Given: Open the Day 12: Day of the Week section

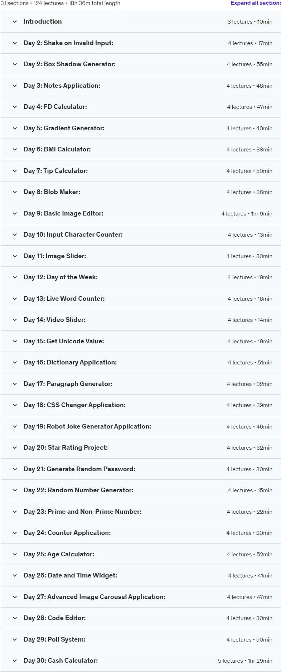Looking at the screenshot, I should 60,277.
